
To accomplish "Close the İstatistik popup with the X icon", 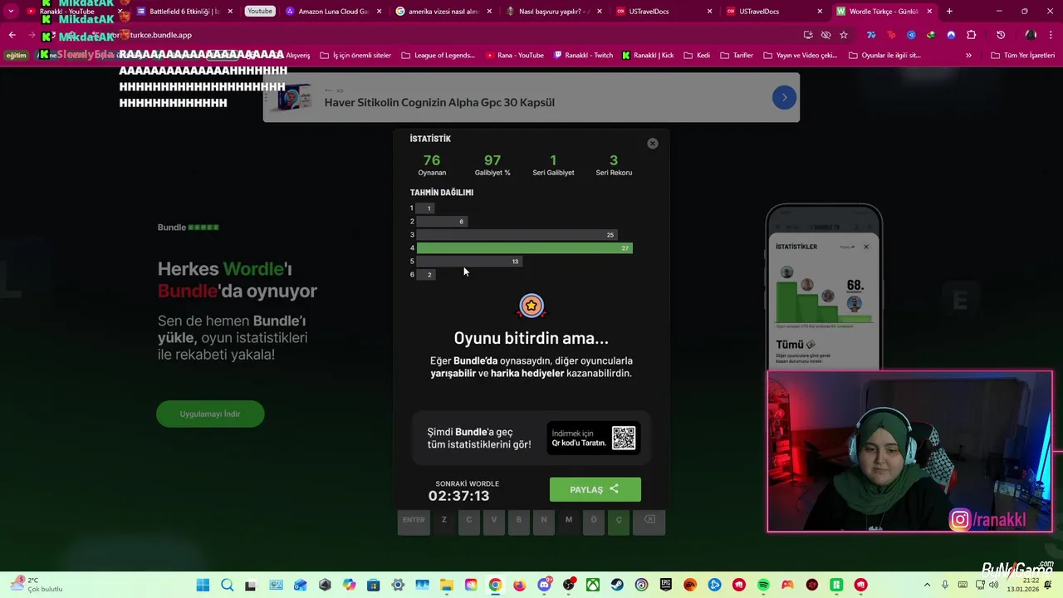I will click(x=653, y=144).
